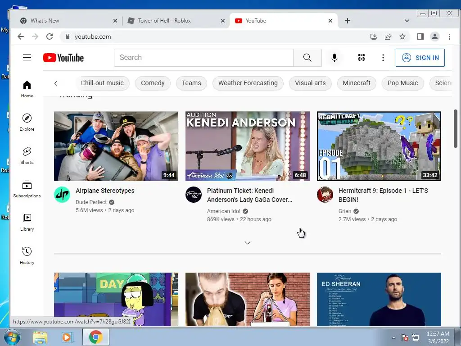Go back with Chrome's back arrow
This screenshot has height=346, width=461.
point(21,36)
